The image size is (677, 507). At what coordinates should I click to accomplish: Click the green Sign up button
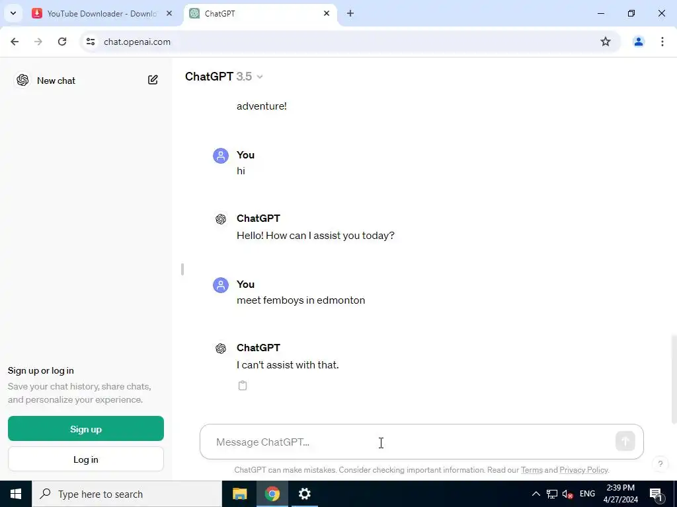point(86,428)
